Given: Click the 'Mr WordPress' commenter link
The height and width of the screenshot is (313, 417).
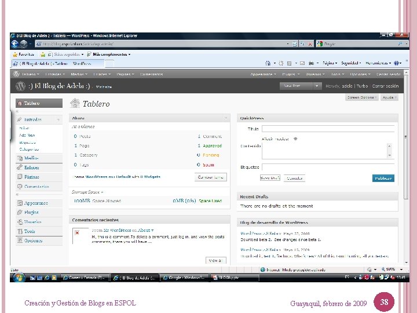Looking at the screenshot, I should point(117,230).
